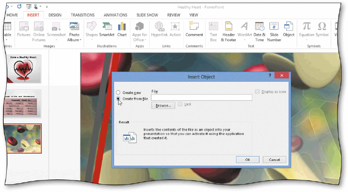Open Customize Quick Access Toolbar dropdown
The height and width of the screenshot is (192, 348).
(47, 7)
